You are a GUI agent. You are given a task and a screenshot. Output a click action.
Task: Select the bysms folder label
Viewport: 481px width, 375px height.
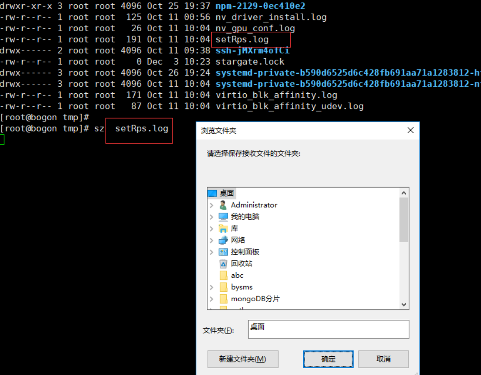[242, 287]
